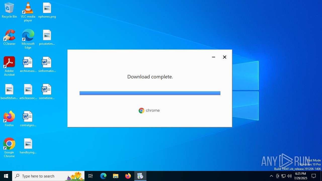The image size is (322, 181).
Task: Open the Windows Start menu
Action: (6, 176)
